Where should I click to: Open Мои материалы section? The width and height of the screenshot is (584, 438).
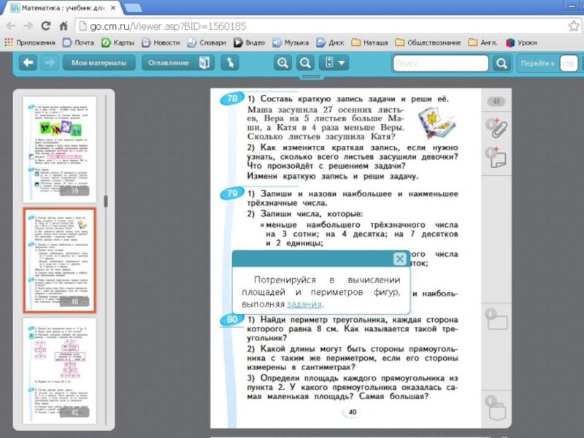pos(99,64)
